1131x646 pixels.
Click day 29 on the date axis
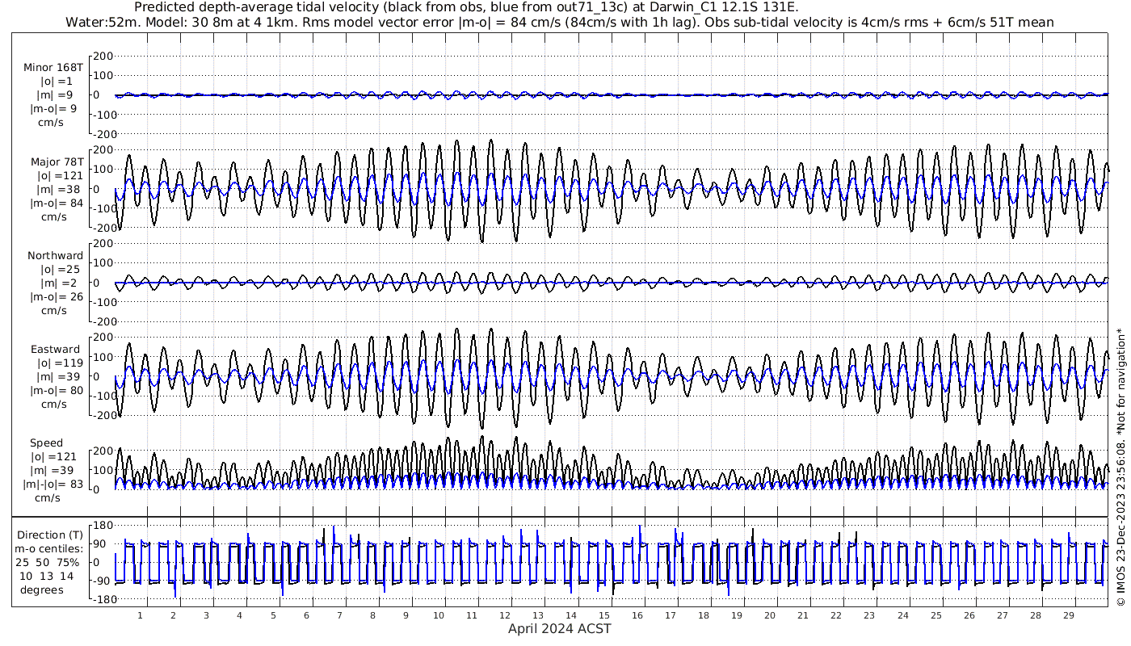tap(1068, 615)
